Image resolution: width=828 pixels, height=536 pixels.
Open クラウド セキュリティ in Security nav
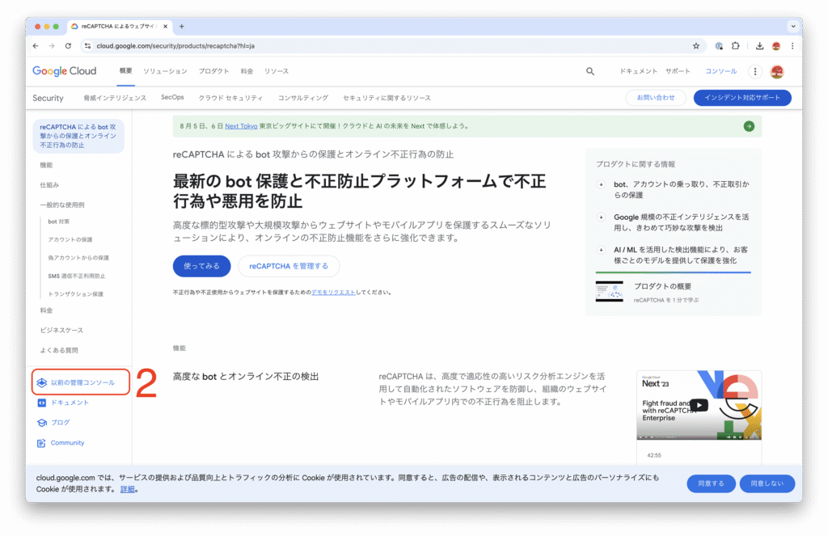point(230,98)
